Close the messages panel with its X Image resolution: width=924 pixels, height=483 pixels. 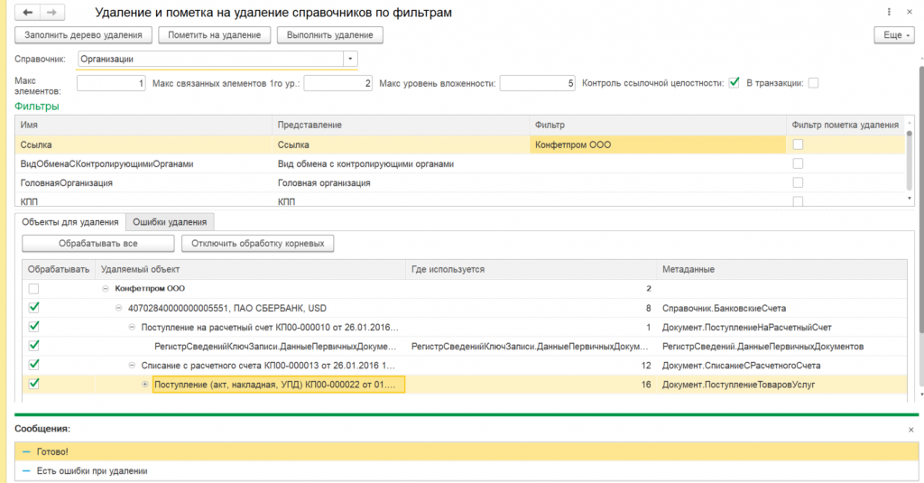[910, 429]
